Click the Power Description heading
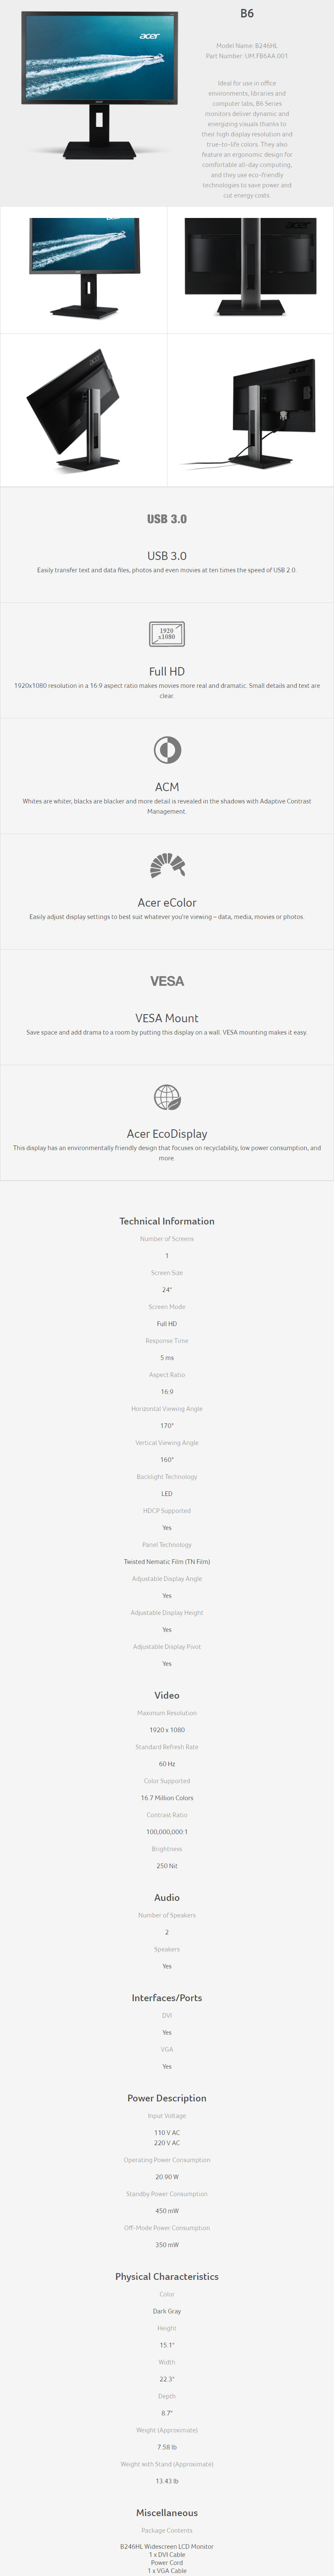 click(167, 2098)
